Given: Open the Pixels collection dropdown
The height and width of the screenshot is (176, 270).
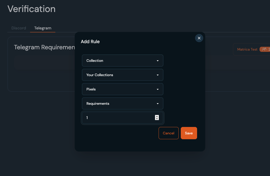Looking at the screenshot, I should tap(122, 89).
